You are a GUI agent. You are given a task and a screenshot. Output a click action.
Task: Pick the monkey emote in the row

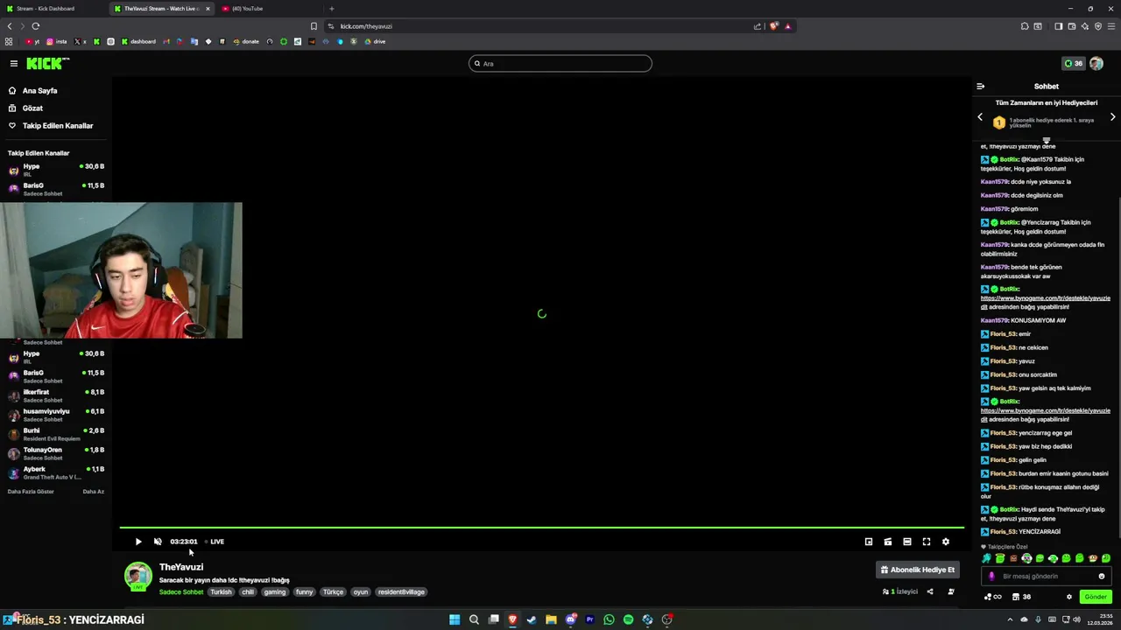[x=1093, y=558]
